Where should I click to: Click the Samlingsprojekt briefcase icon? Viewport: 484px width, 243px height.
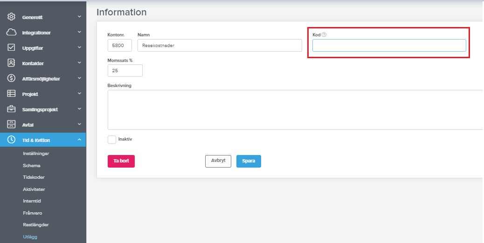[12, 109]
